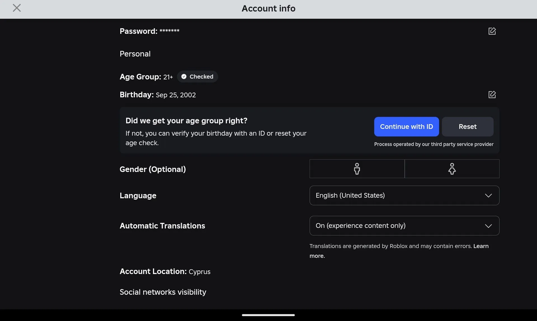Viewport: 537px width, 321px height.
Task: Click 'Did we get your age group right?' heading
Action: click(187, 121)
